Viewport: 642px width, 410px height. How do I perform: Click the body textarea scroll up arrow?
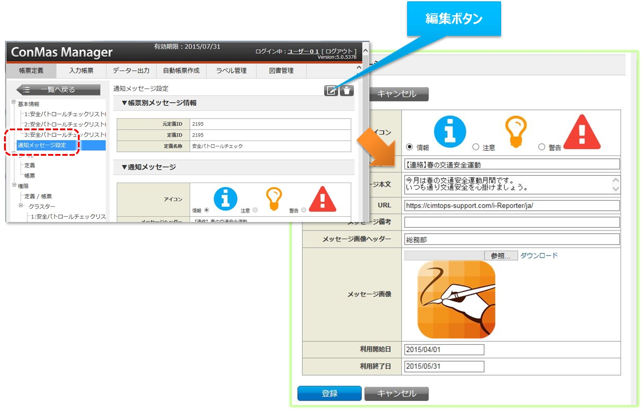coord(616,180)
